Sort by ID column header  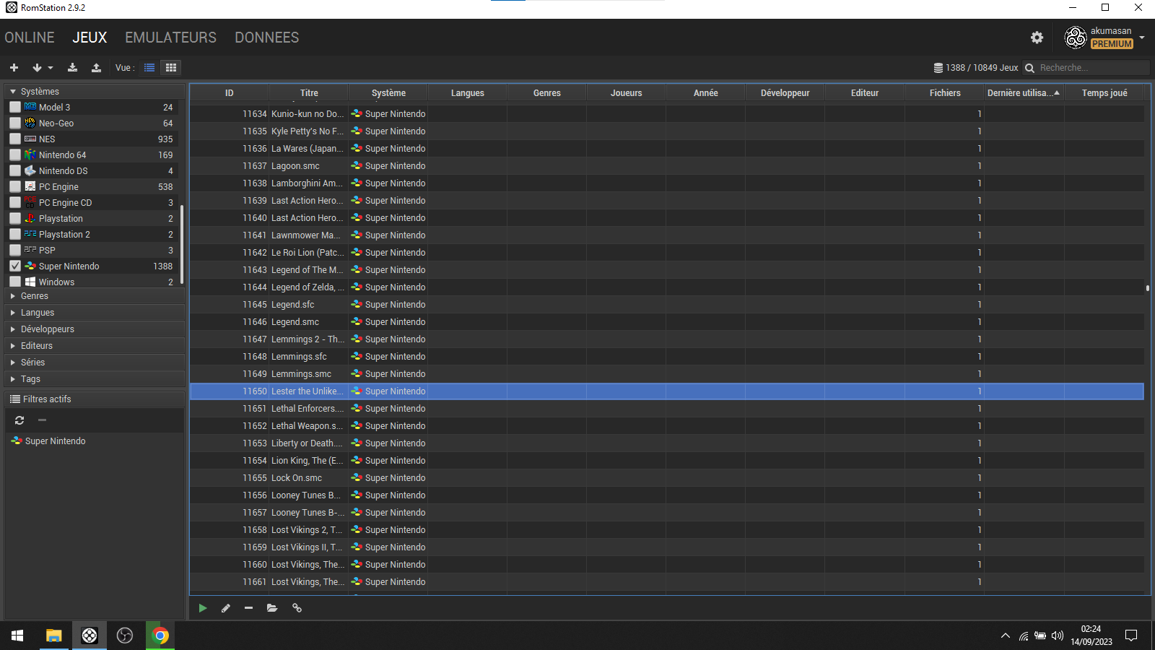click(229, 93)
